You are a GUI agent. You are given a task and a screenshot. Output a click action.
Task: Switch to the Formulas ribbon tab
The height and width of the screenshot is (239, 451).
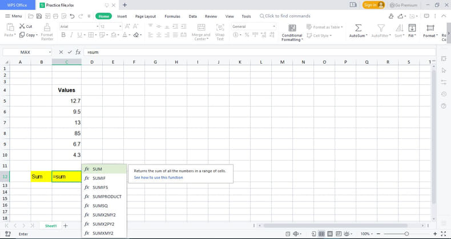[x=172, y=17]
